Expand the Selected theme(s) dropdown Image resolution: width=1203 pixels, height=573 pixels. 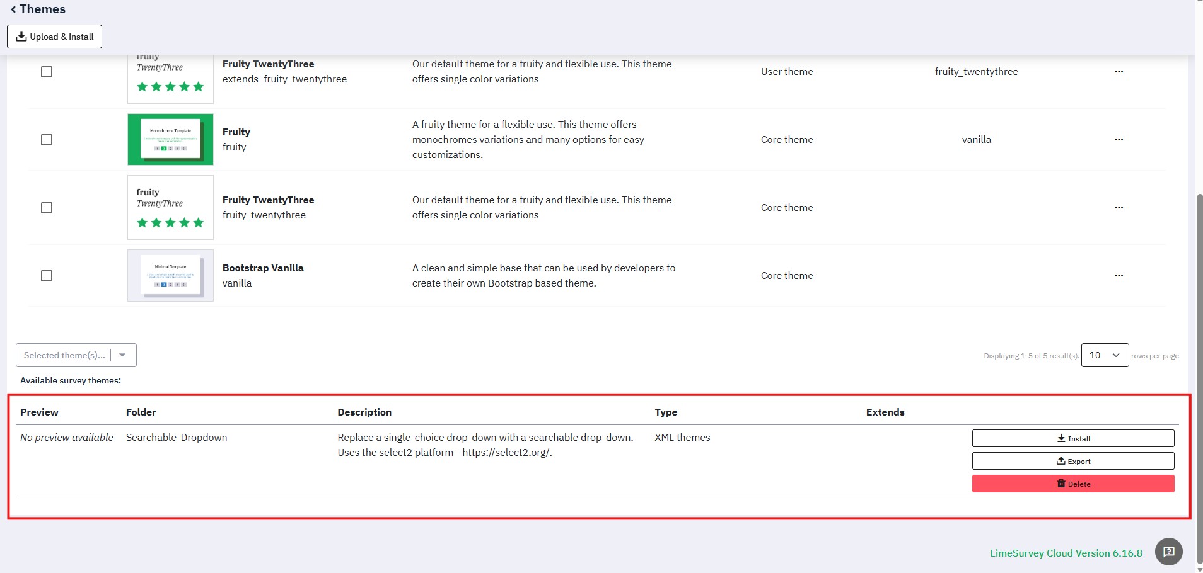(x=76, y=355)
